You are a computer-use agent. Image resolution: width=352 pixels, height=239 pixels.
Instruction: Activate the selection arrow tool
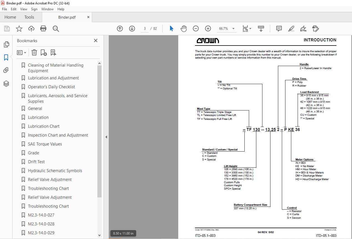171,29
